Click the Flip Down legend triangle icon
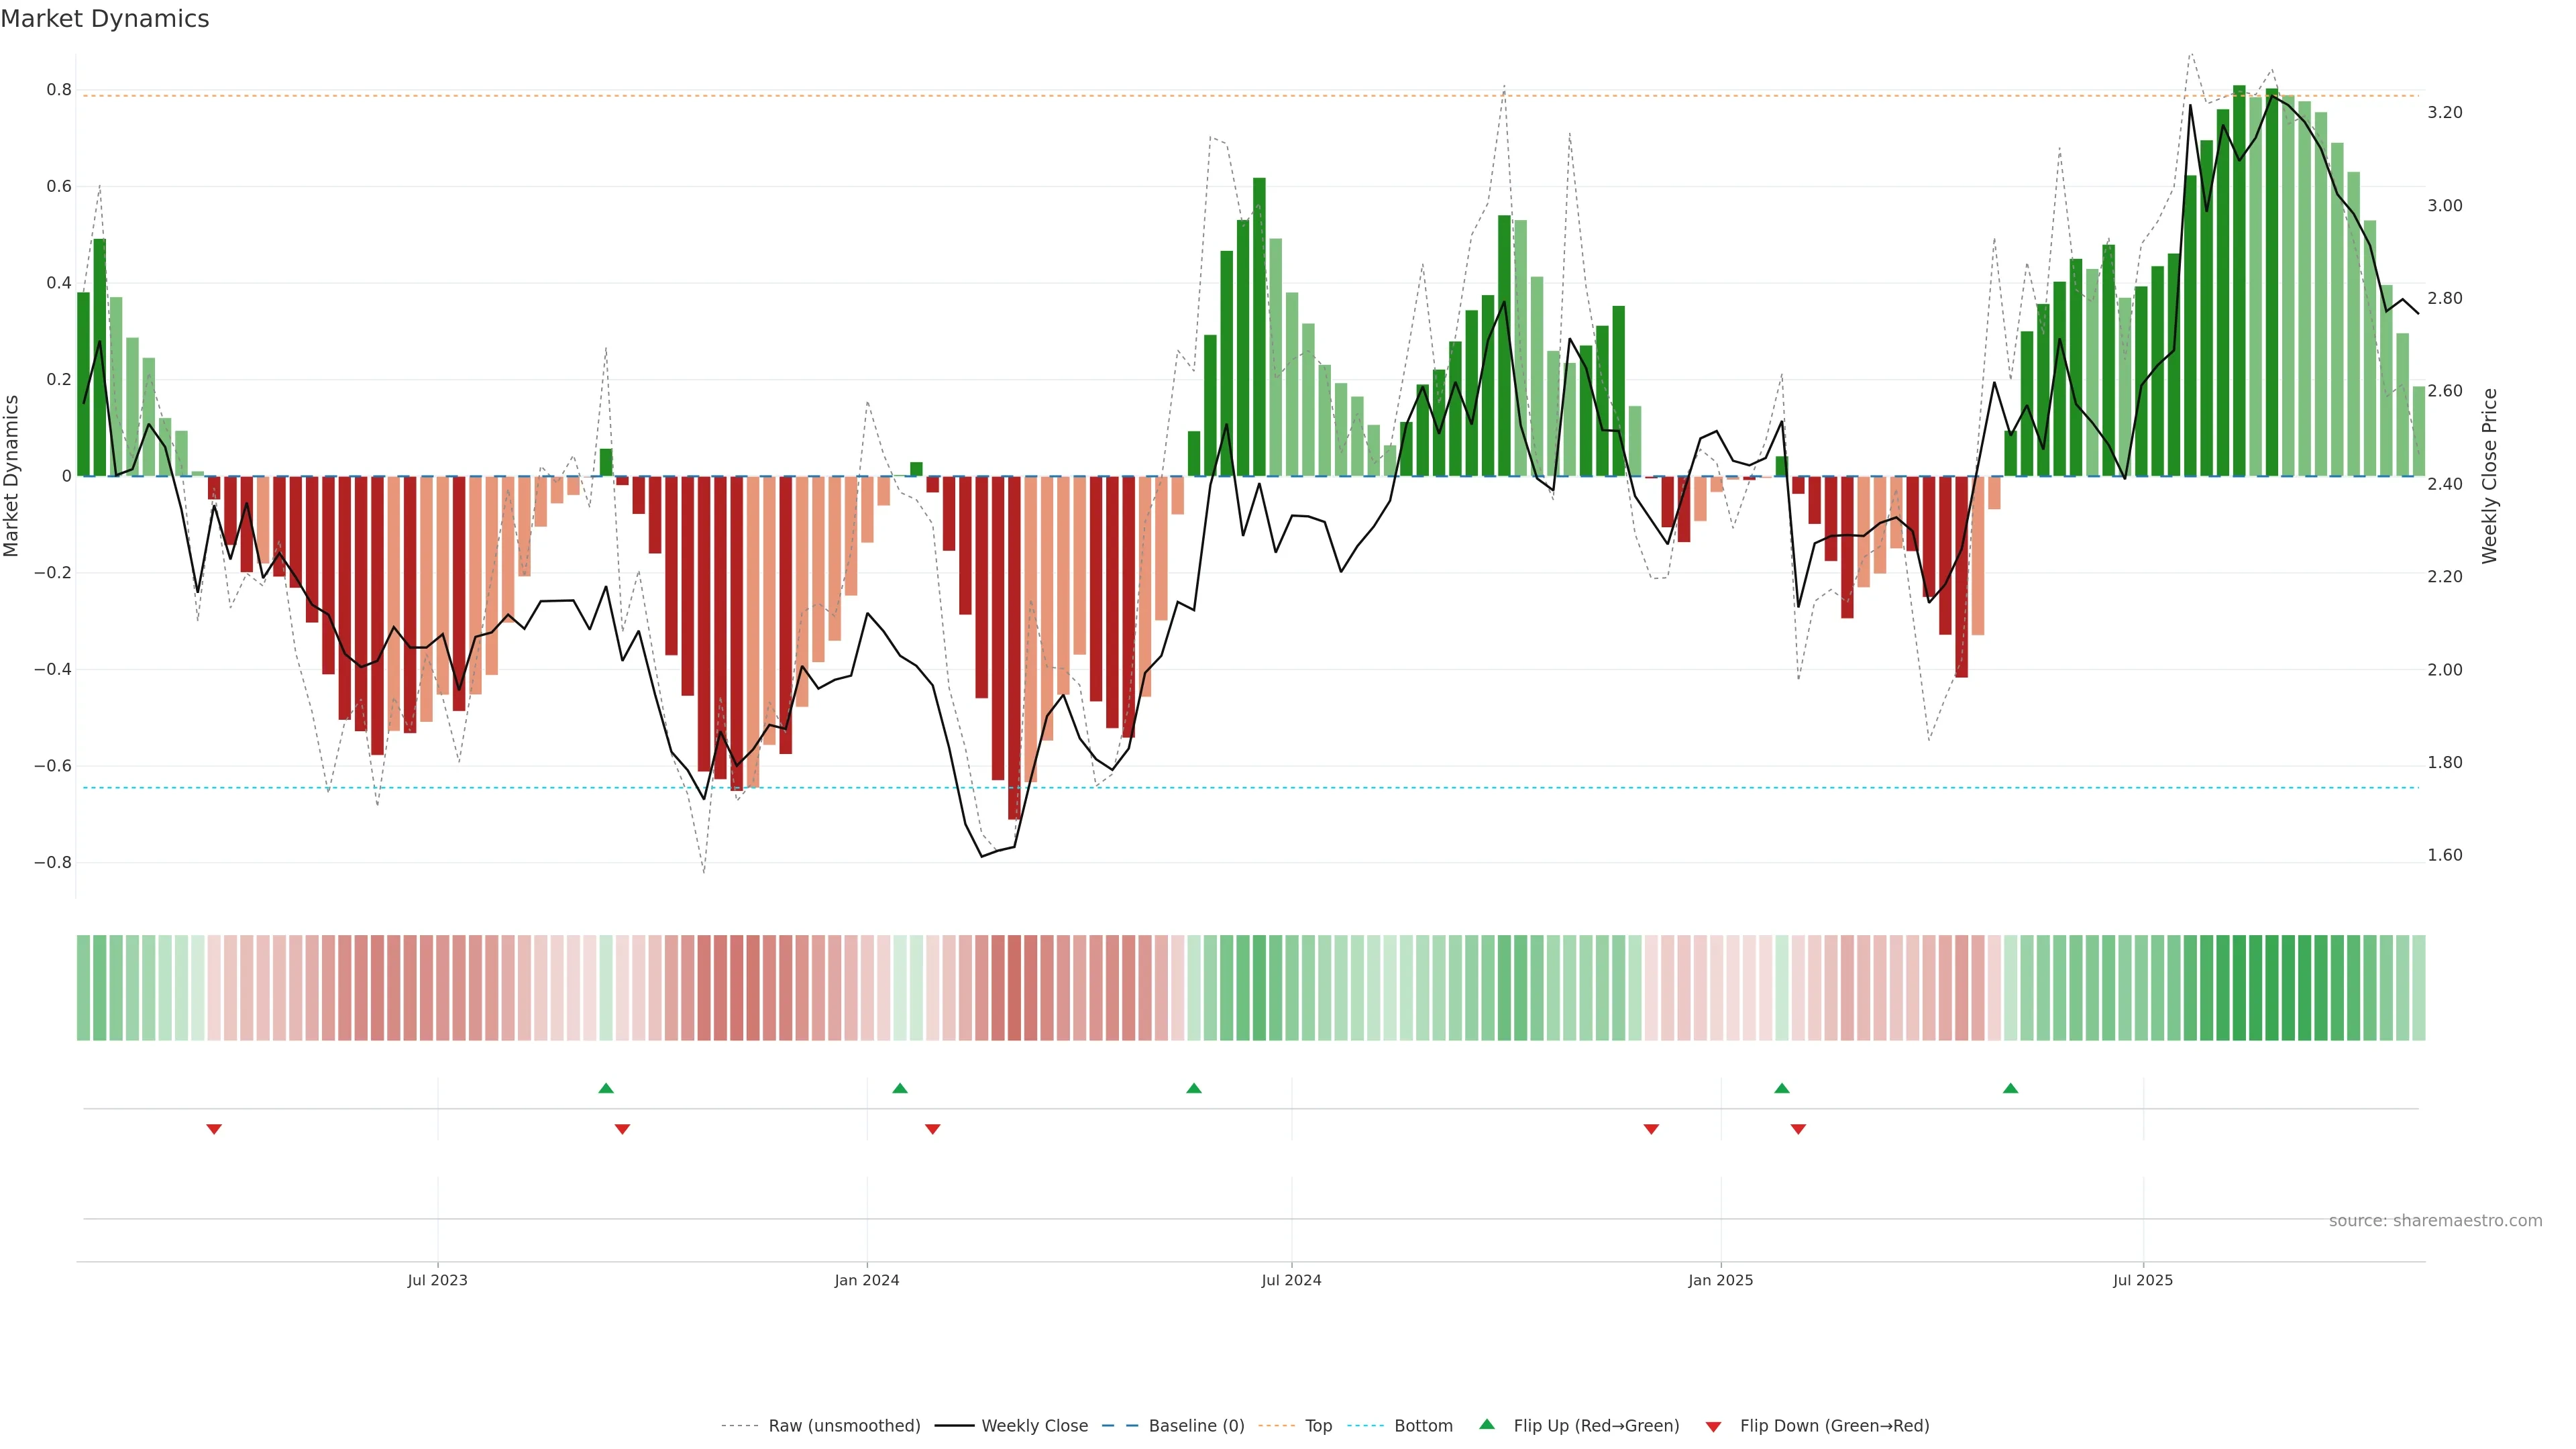 (x=1713, y=1427)
